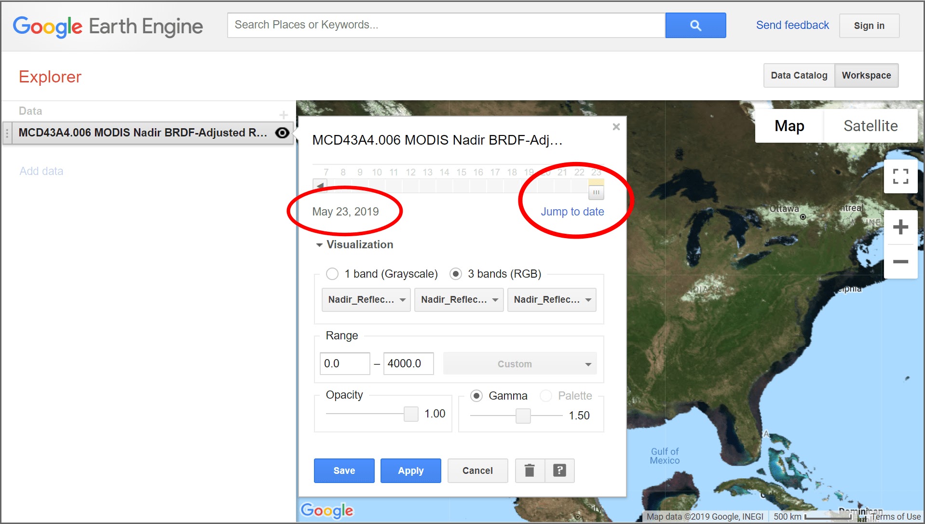Click the Google logo on map
The width and height of the screenshot is (925, 524).
327,511
